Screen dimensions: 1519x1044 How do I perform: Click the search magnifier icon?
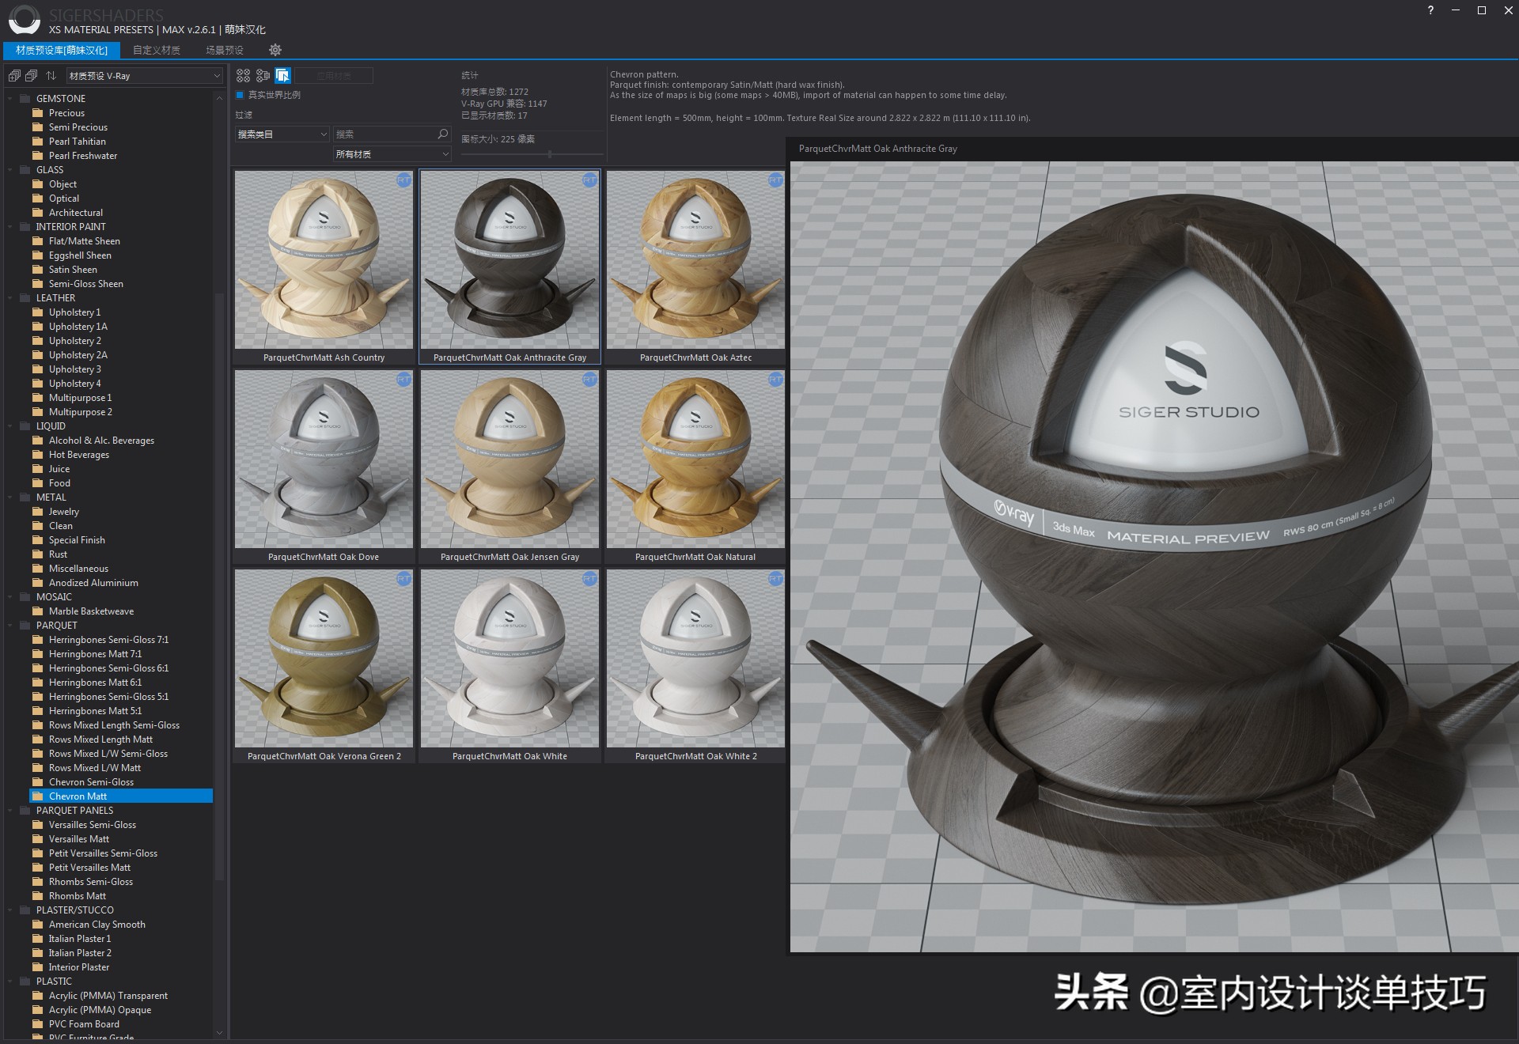point(441,134)
